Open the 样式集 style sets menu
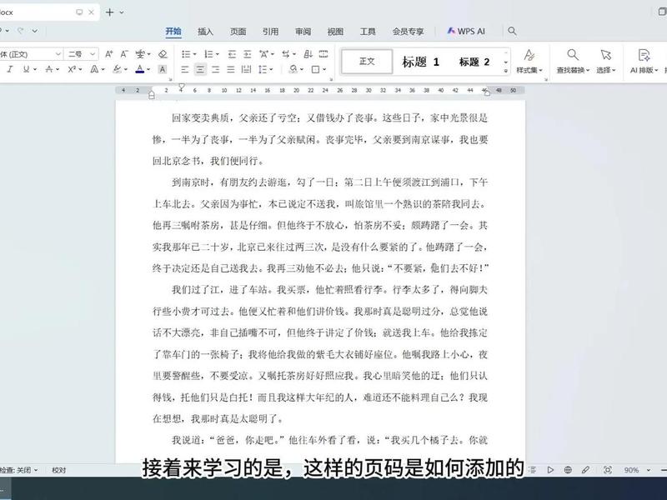The image size is (667, 500). 529,61
